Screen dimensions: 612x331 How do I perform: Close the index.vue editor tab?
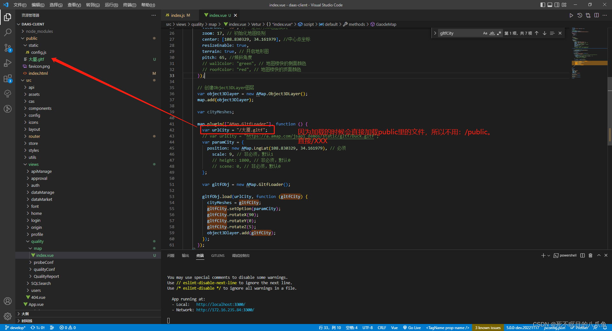(236, 15)
